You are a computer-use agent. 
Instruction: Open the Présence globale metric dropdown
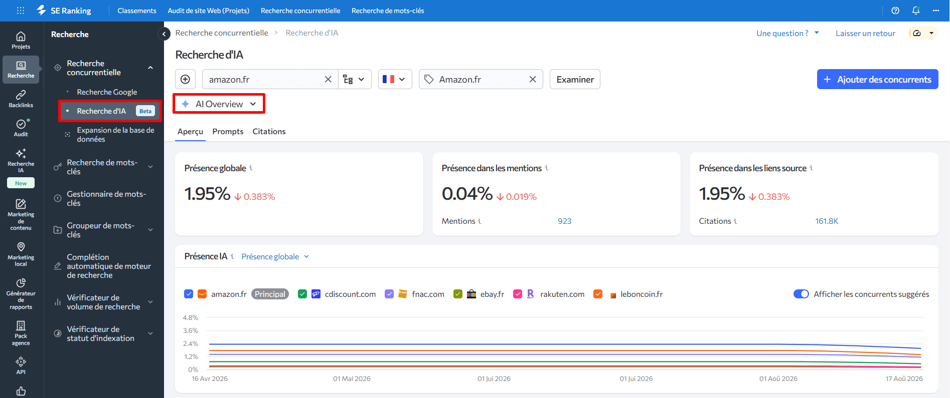275,256
